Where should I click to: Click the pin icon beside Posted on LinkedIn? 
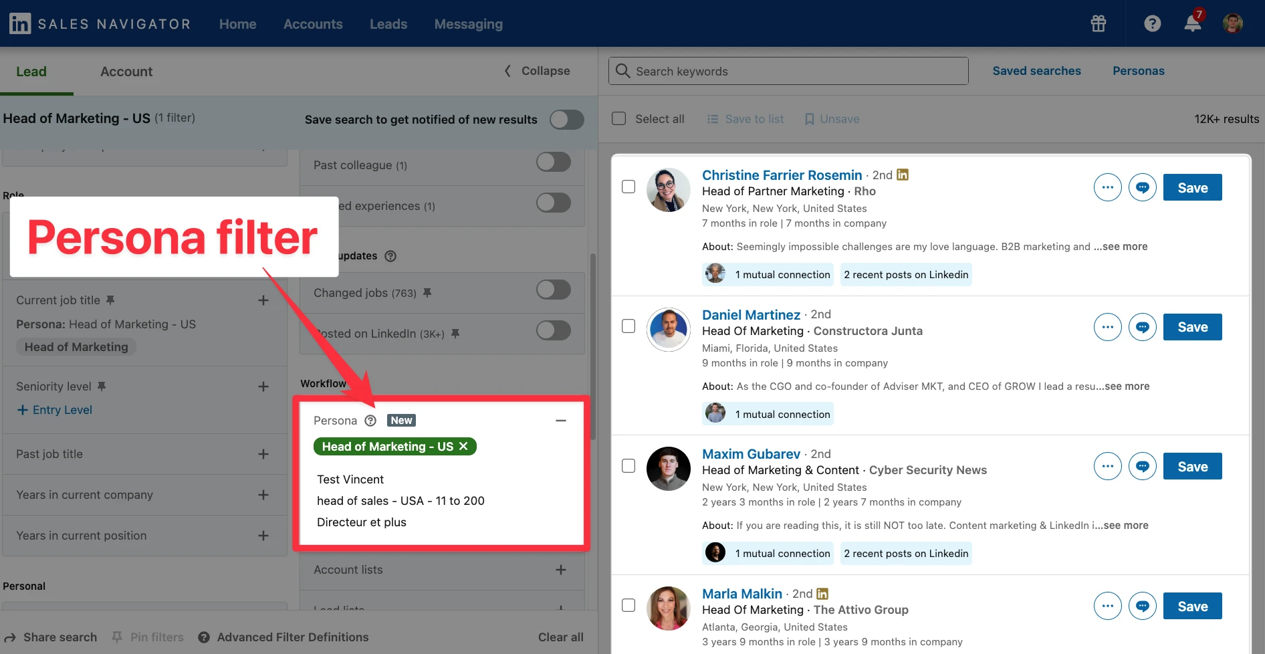[x=455, y=334]
